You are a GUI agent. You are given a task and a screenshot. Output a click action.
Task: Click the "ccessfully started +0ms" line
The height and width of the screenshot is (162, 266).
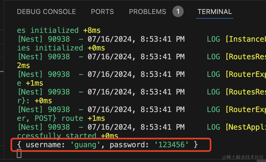tap(68, 136)
